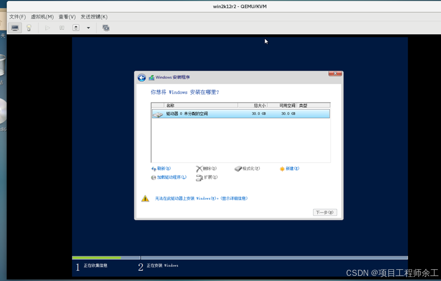Open virtual hardware details lightbulb icon

[29, 28]
